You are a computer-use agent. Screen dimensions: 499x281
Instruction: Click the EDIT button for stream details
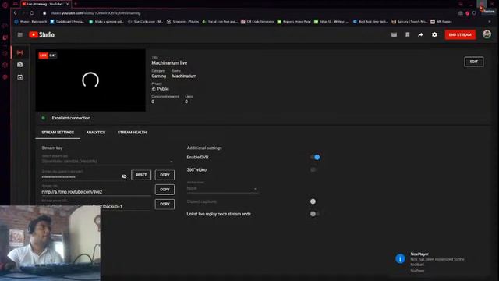coord(474,62)
